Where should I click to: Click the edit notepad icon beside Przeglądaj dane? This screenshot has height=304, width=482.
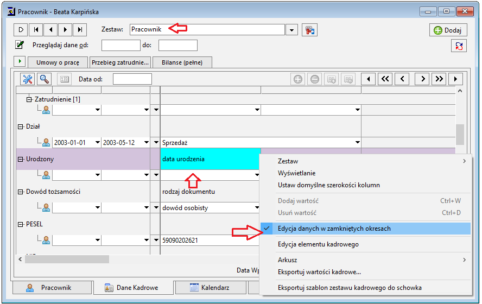(x=20, y=45)
